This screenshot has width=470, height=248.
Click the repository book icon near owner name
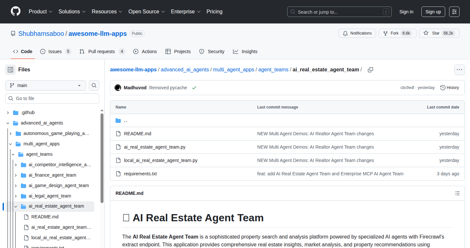click(x=13, y=34)
